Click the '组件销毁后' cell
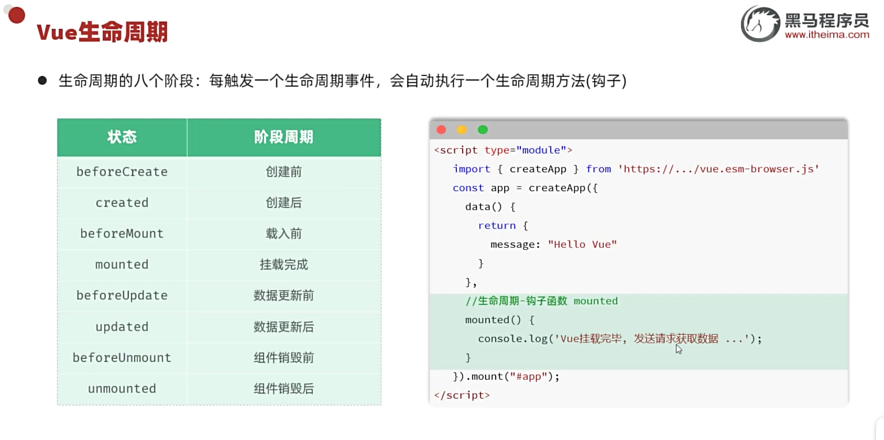The height and width of the screenshot is (440, 884). tap(284, 389)
